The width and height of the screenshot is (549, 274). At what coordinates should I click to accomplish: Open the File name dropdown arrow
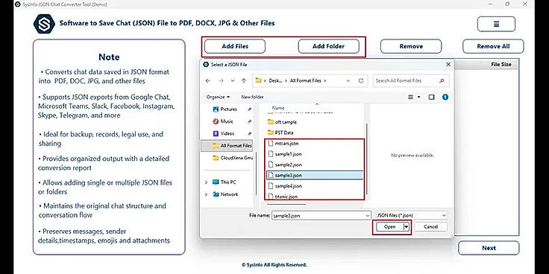[x=367, y=216]
